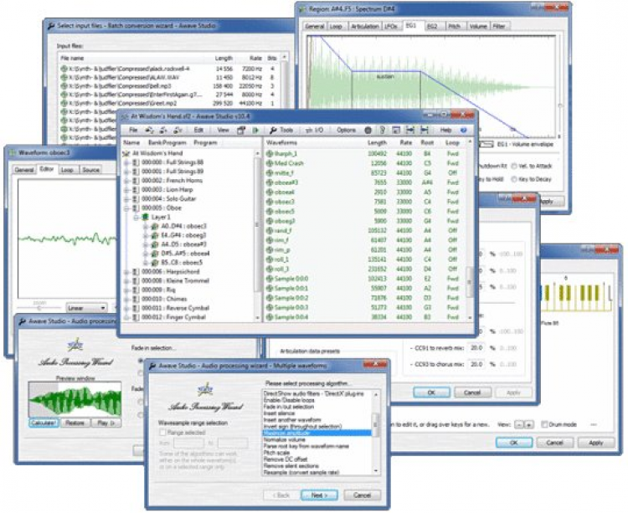This screenshot has height=513, width=628.
Task: Click the Calculate button under preview window
Action: click(44, 423)
